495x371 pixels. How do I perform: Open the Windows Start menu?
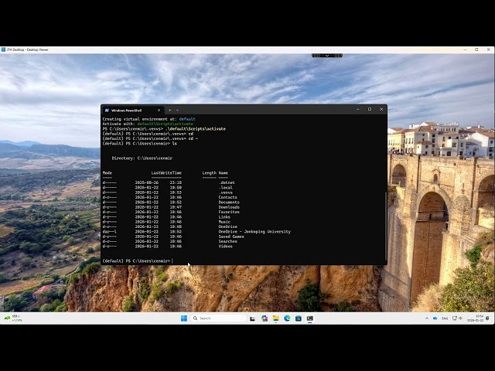pos(184,318)
